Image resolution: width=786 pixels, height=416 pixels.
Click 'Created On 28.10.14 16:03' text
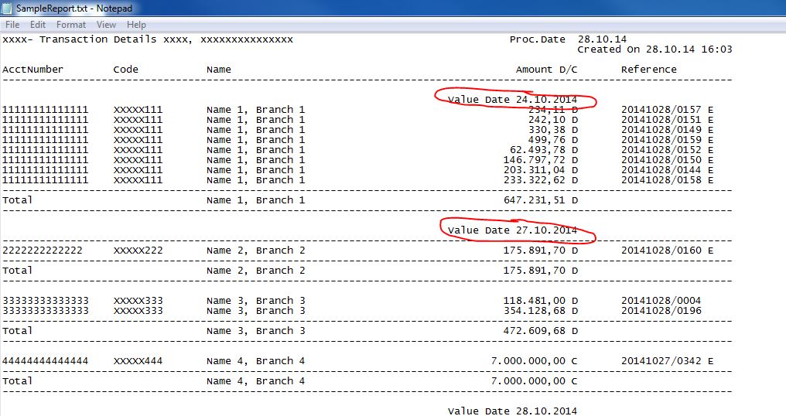pyautogui.click(x=654, y=49)
